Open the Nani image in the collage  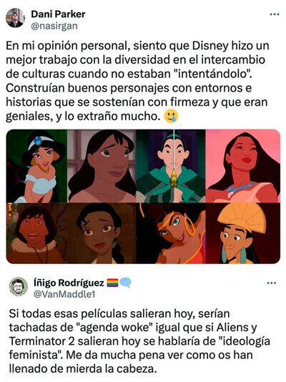pyautogui.click(x=102, y=166)
